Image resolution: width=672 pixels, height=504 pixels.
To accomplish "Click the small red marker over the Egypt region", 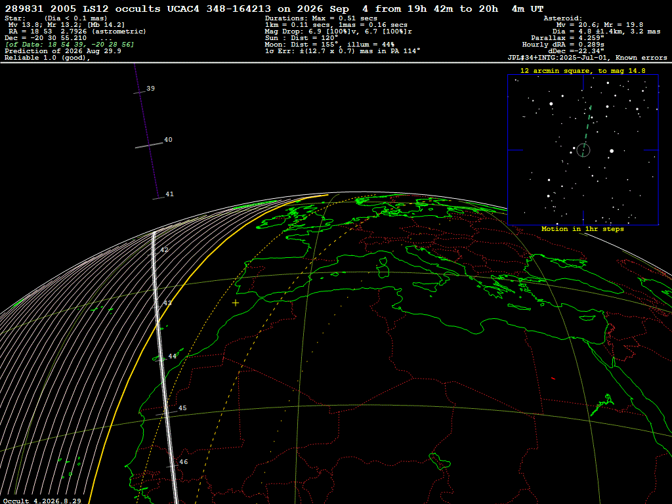I will [553, 379].
